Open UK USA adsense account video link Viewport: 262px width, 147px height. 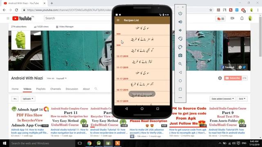pos(147,131)
